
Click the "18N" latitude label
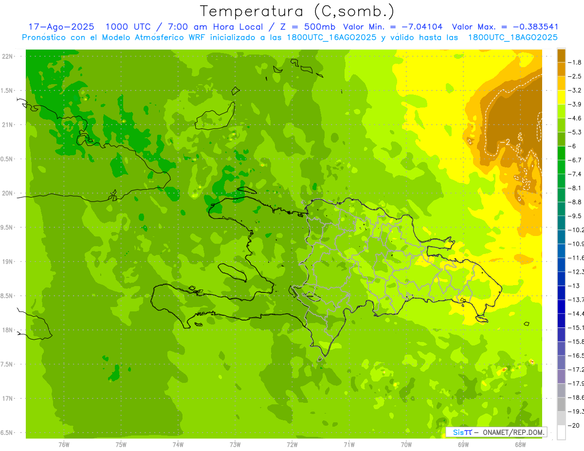pos(8,330)
